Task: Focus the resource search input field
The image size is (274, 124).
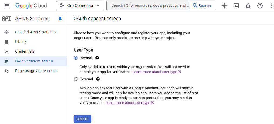Action: click(148, 6)
